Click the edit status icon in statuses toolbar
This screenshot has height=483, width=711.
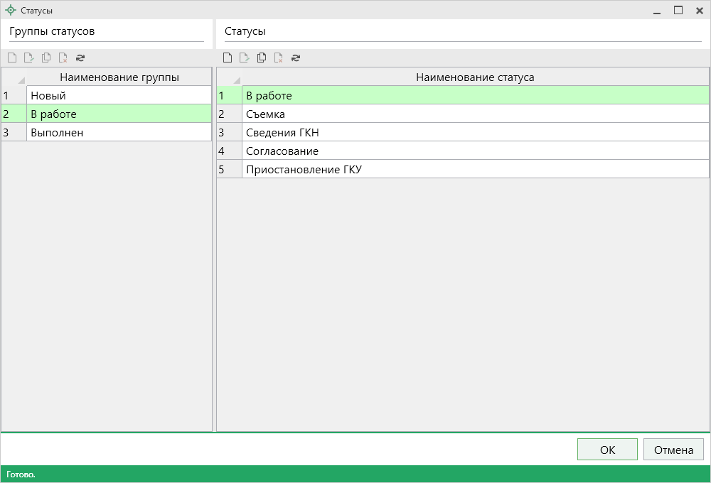245,58
